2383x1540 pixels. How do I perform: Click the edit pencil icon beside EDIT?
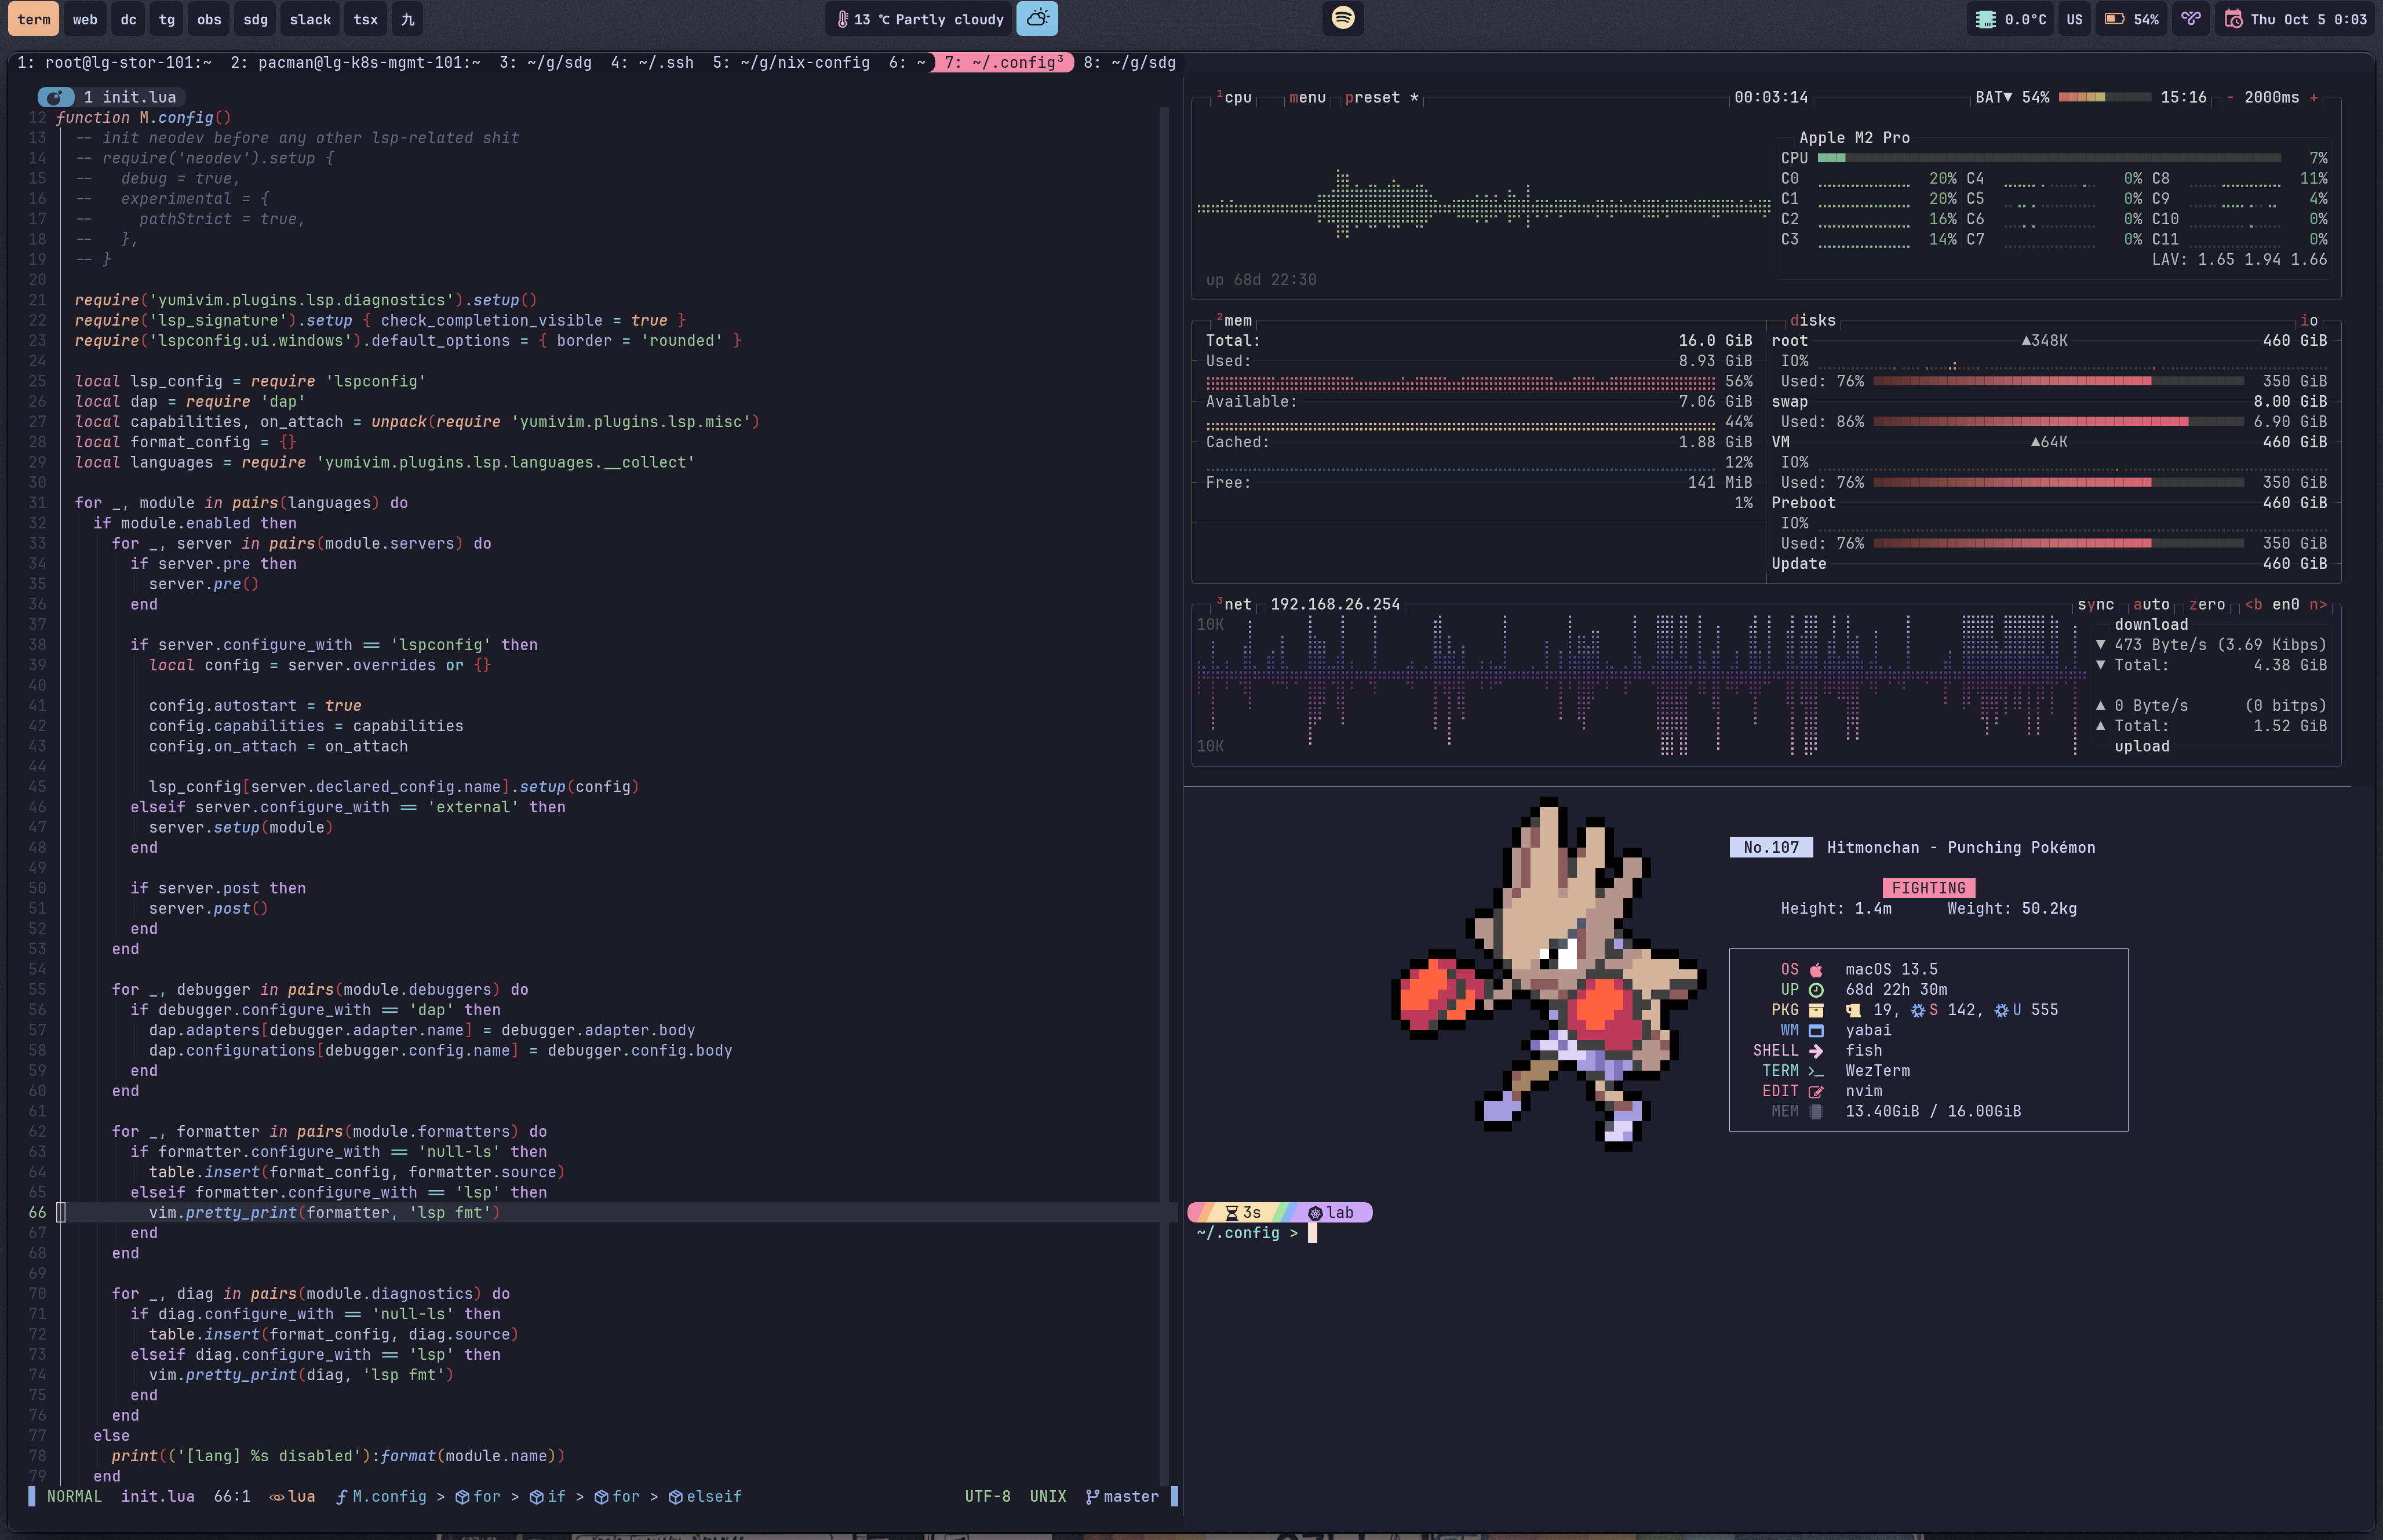[x=1816, y=1091]
